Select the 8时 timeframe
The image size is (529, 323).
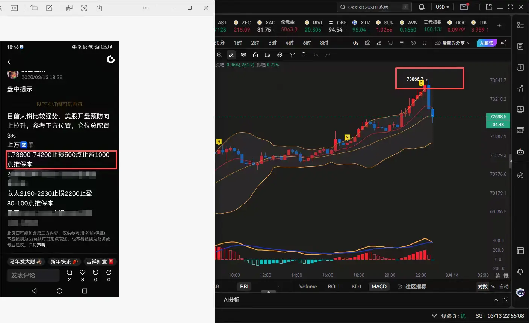click(x=324, y=43)
